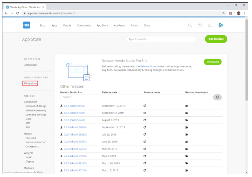Click the blue Mendix launcher arrow icon
Image resolution: width=252 pixels, height=177 pixels.
221,25
